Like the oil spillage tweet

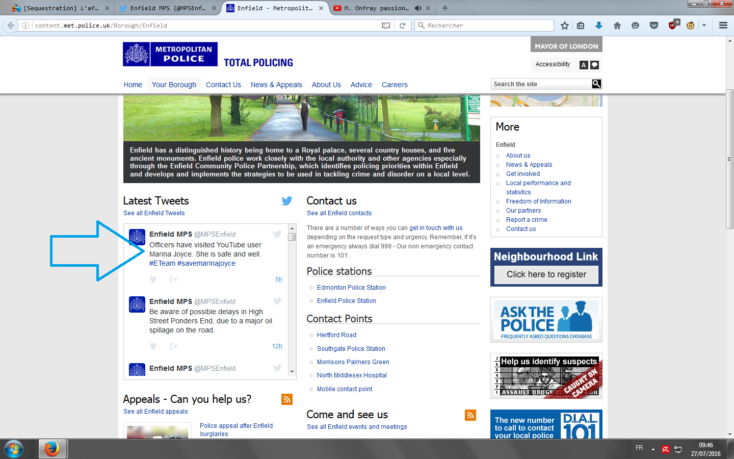click(x=153, y=346)
